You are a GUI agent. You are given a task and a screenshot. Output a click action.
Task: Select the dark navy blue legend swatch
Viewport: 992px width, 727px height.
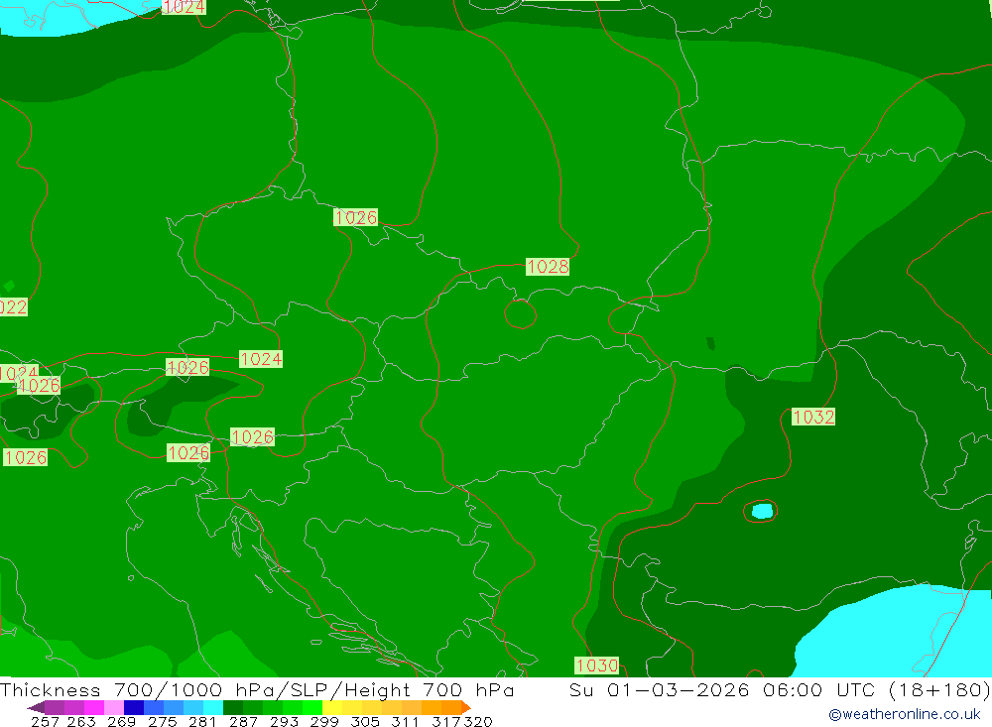[x=132, y=707]
